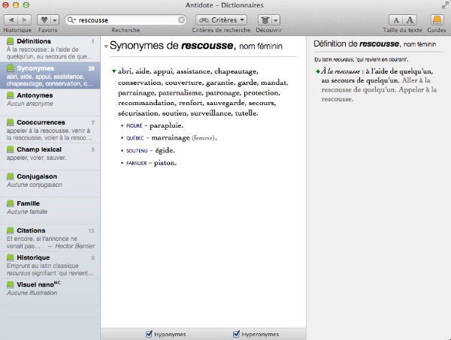Click the Découvrir hat icon
451x340 pixels.
click(x=265, y=20)
